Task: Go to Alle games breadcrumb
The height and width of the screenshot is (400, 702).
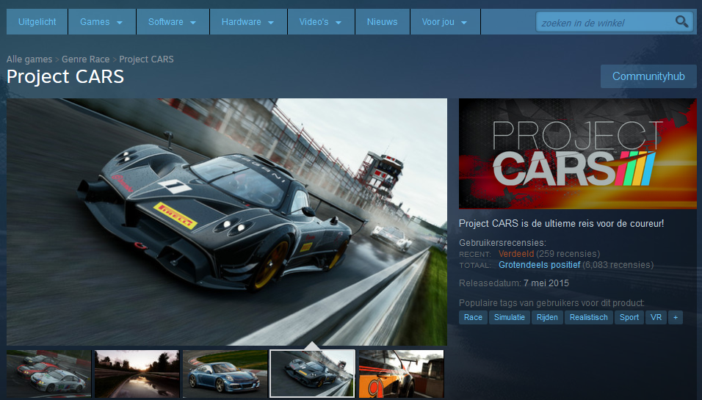Action: click(x=29, y=59)
